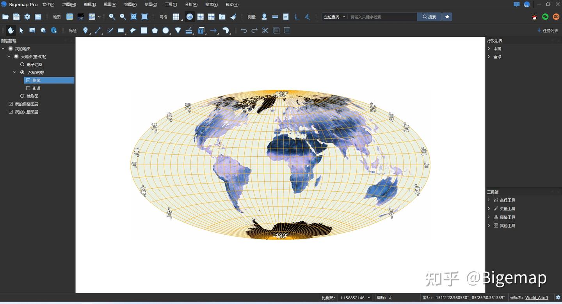Viewport: 562px width, 304px height.
Task: Select the pan hand tool
Action: tap(11, 30)
